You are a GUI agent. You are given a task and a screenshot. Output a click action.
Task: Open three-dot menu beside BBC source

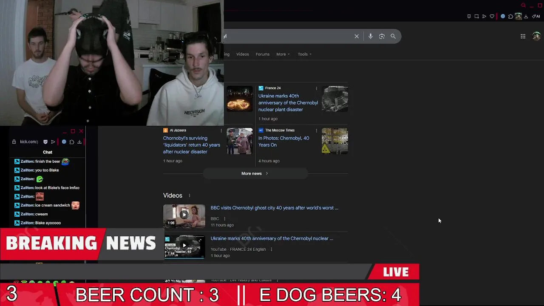click(x=224, y=219)
